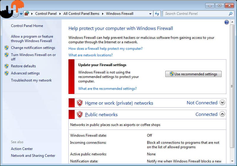
Task: Open Allow a program or feature link
Action: tap(32, 39)
